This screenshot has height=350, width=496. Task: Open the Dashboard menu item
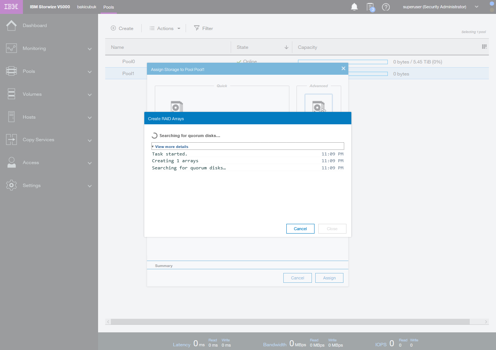coord(35,26)
